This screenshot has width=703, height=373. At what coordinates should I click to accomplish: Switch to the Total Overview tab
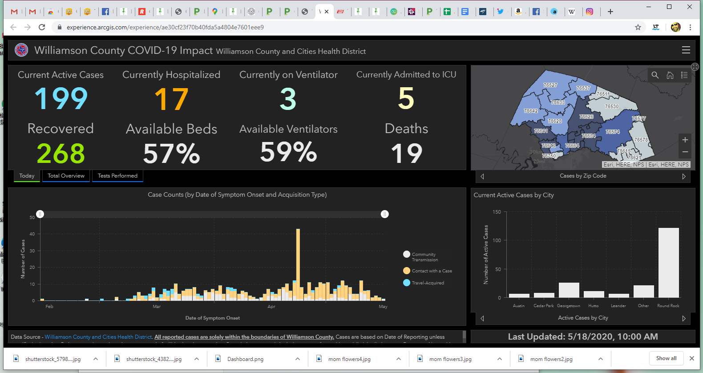(x=66, y=176)
